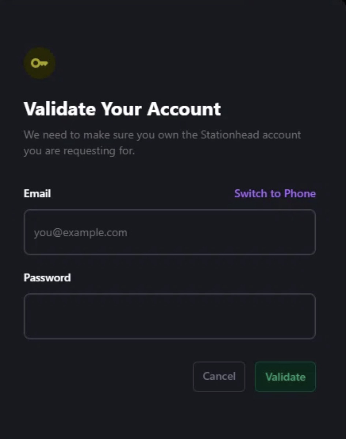The width and height of the screenshot is (346, 439).
Task: Click the "Validate Your Account" heading
Action: point(122,109)
